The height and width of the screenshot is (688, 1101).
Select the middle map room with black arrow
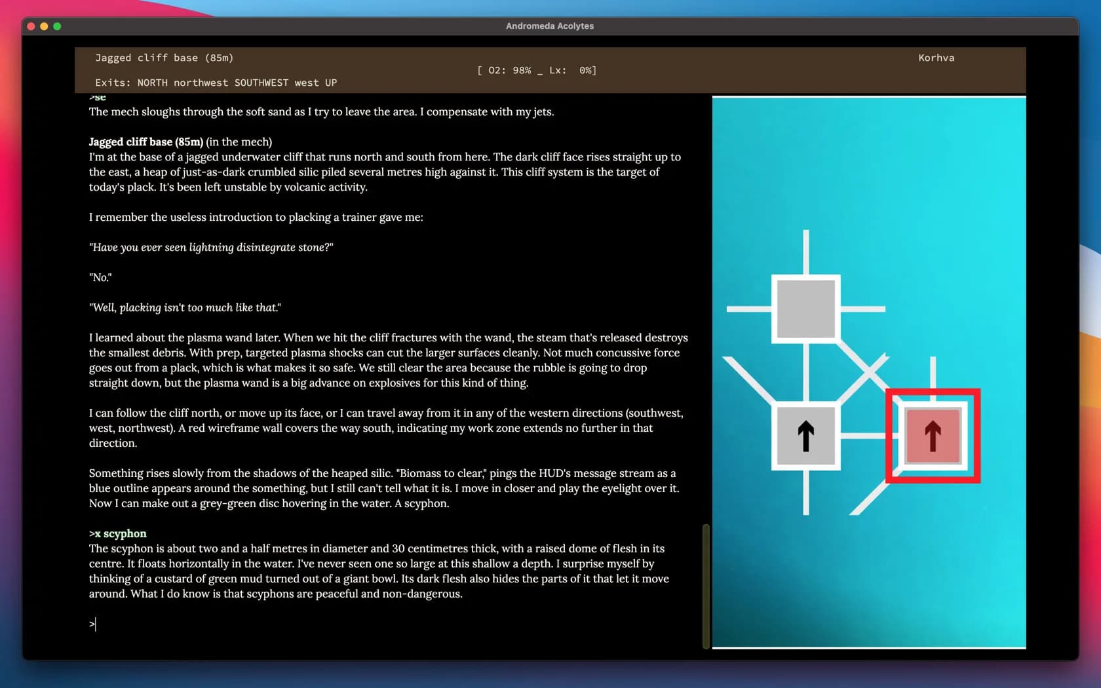(x=805, y=436)
